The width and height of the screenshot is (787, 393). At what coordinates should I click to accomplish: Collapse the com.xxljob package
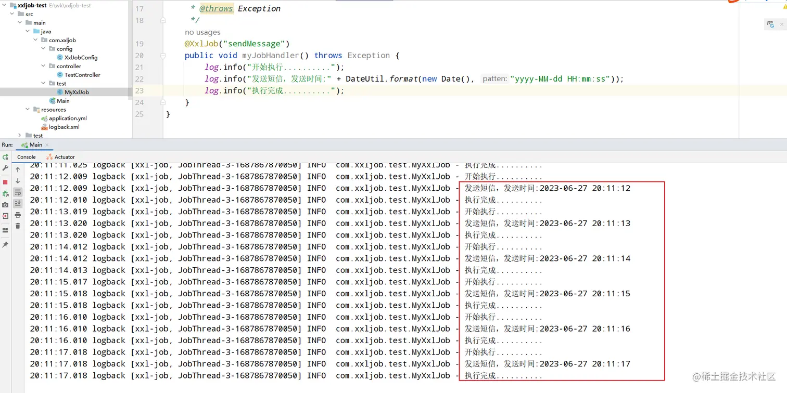(36, 40)
